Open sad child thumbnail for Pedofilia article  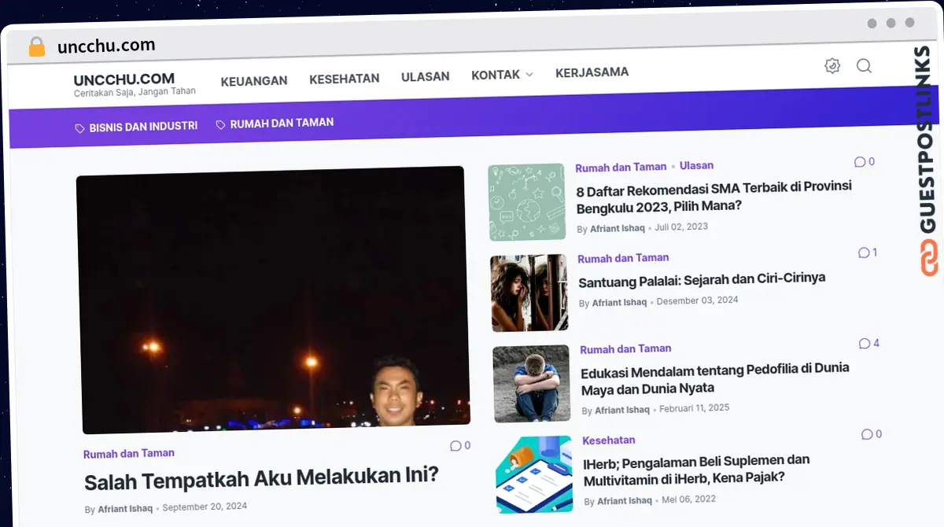532,384
